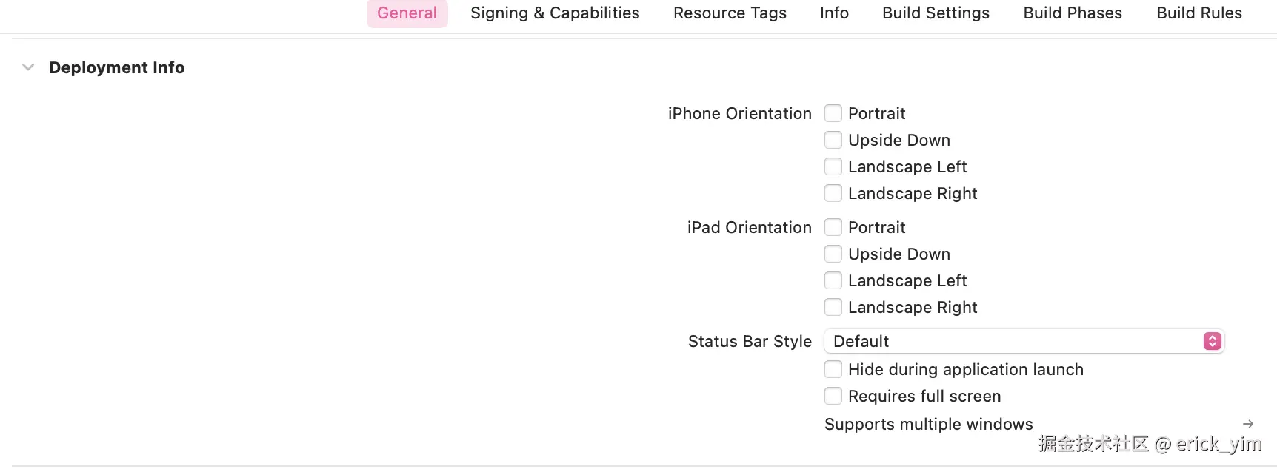Switch to the Info tab
Screen dimensions: 1277x469
click(x=834, y=13)
